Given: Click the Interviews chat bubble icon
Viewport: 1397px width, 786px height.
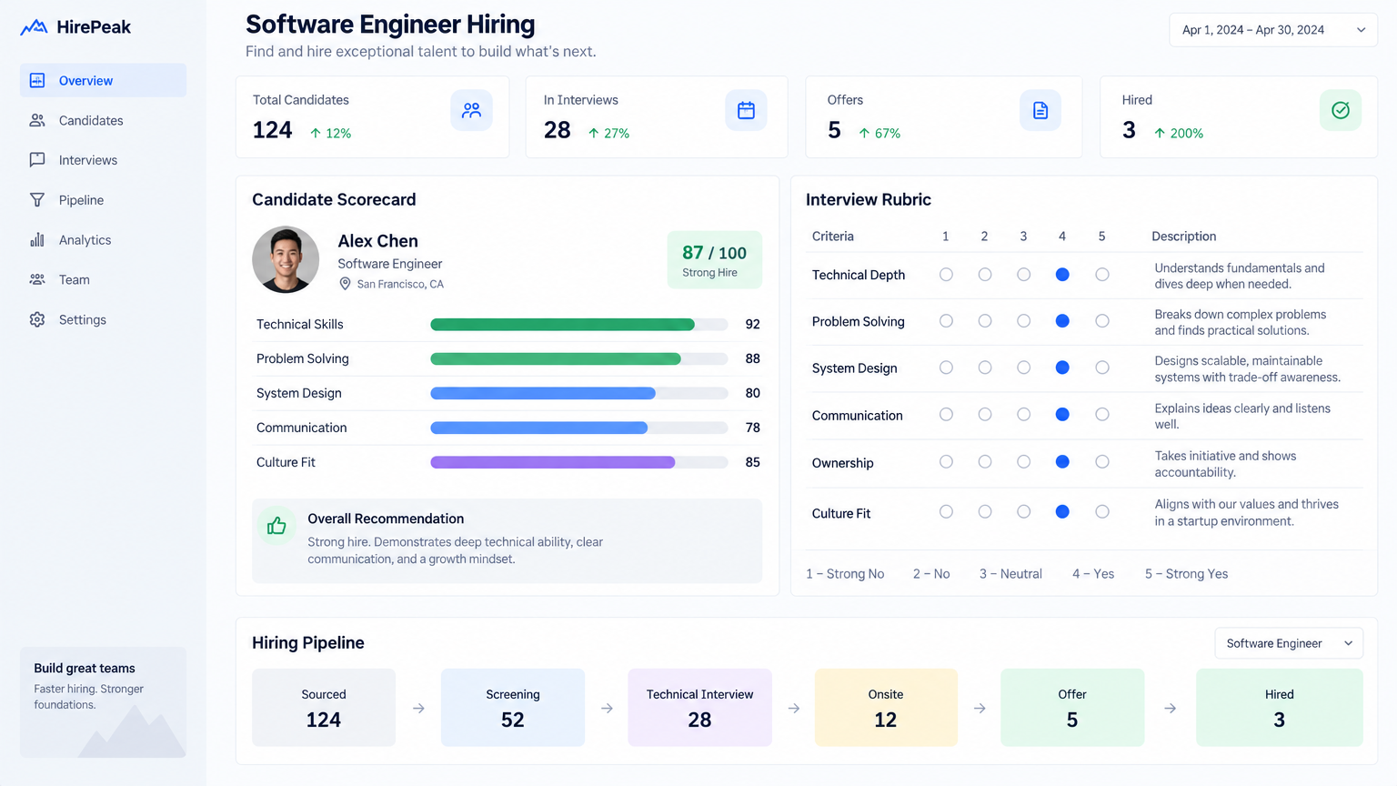Looking at the screenshot, I should (37, 160).
